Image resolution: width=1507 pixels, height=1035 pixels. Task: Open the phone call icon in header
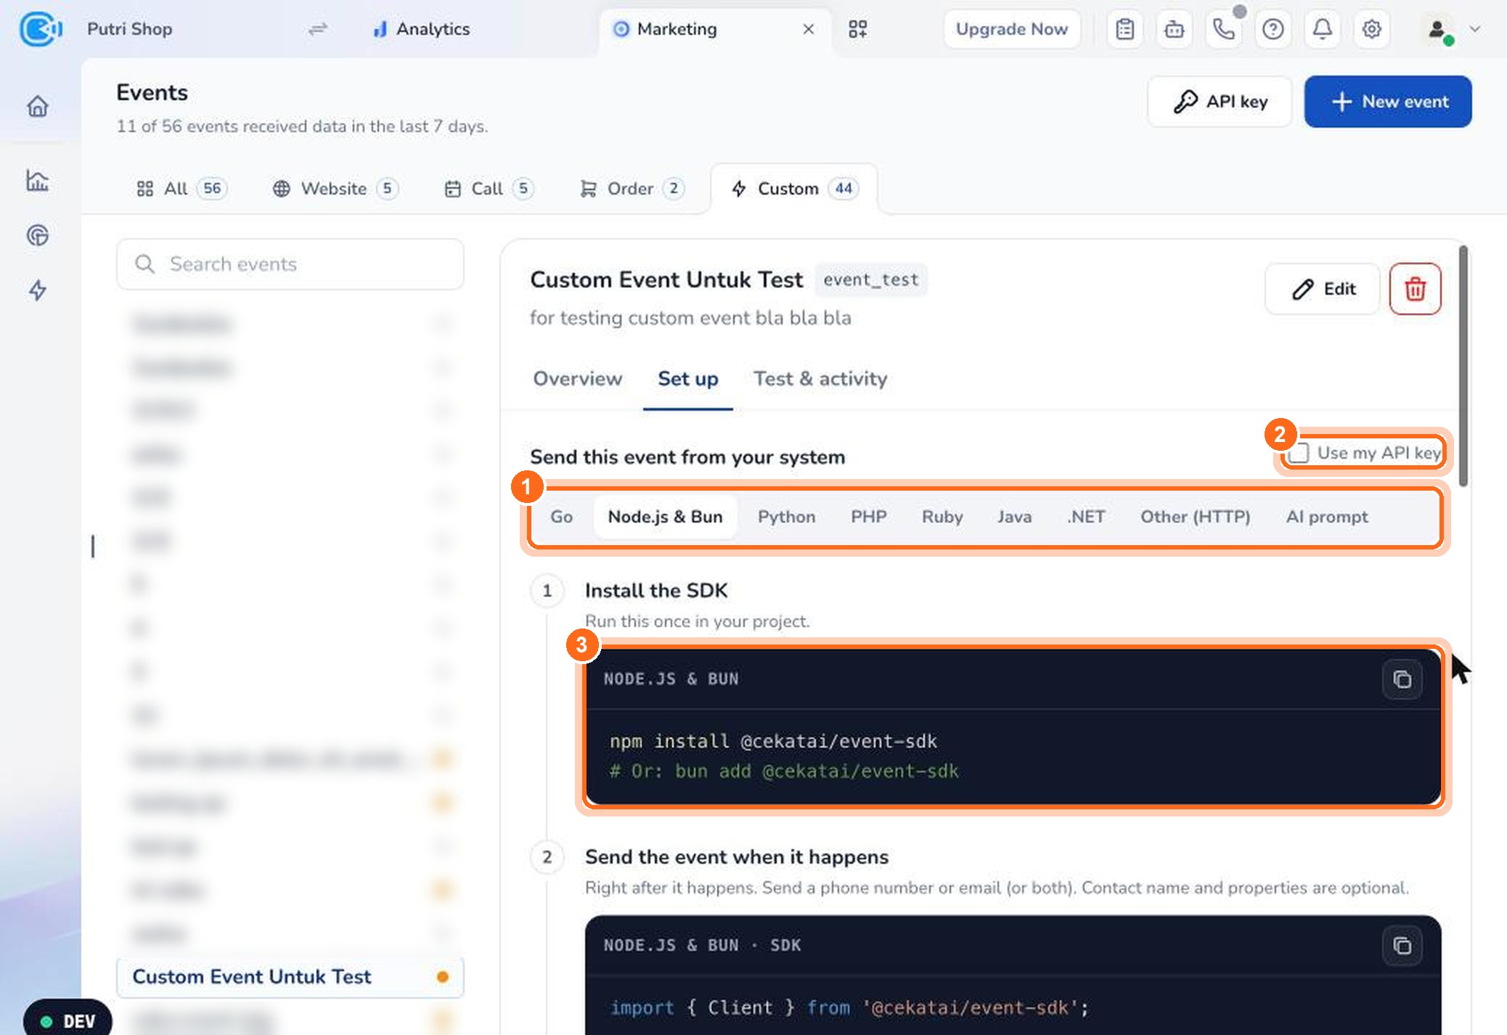[1223, 29]
